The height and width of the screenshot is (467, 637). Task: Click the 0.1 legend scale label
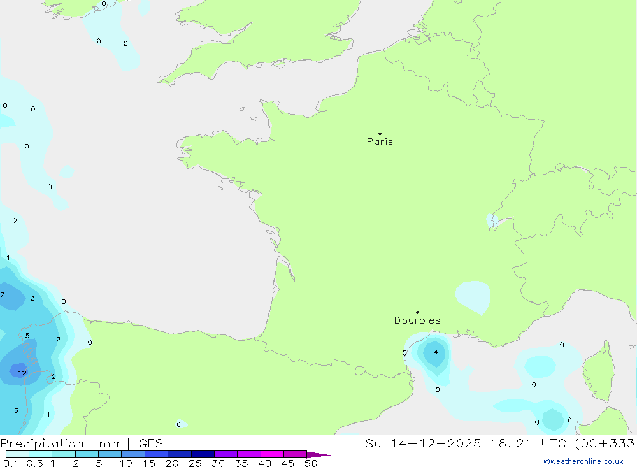[11, 463]
